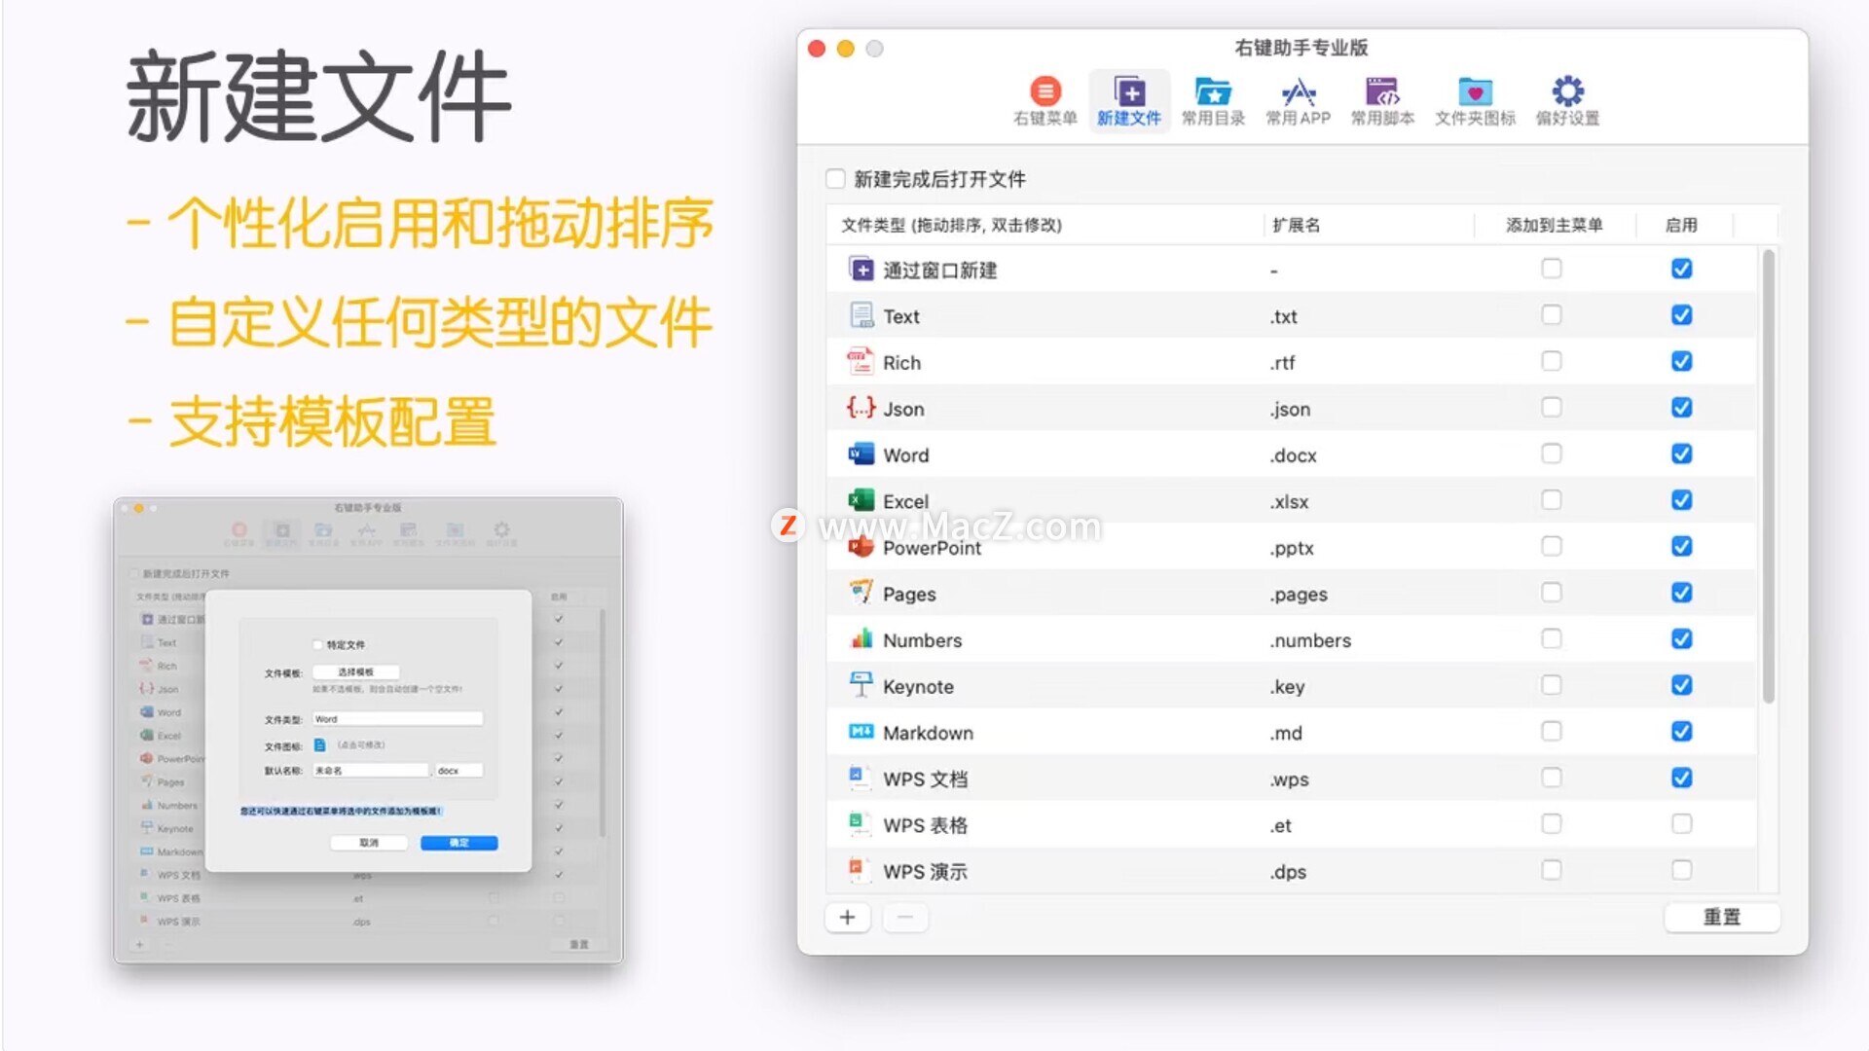Check 添加到主菜单 for Word row
Viewport: 1869px width, 1051px height.
(1552, 453)
